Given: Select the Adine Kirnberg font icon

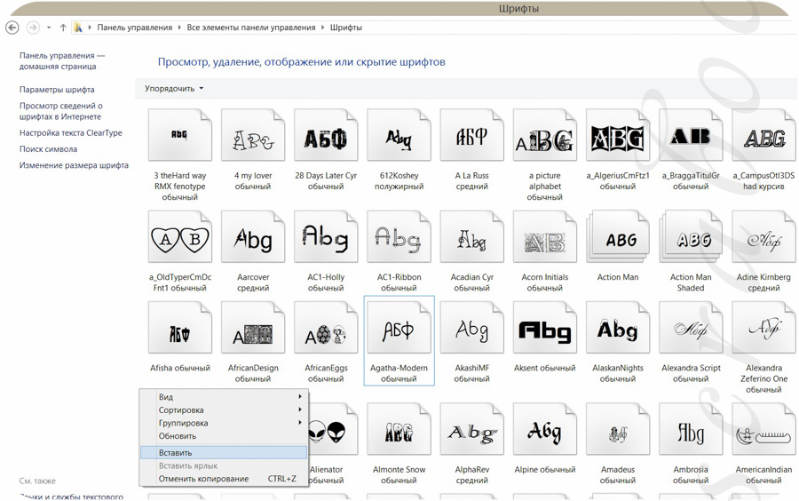Looking at the screenshot, I should point(763,236).
